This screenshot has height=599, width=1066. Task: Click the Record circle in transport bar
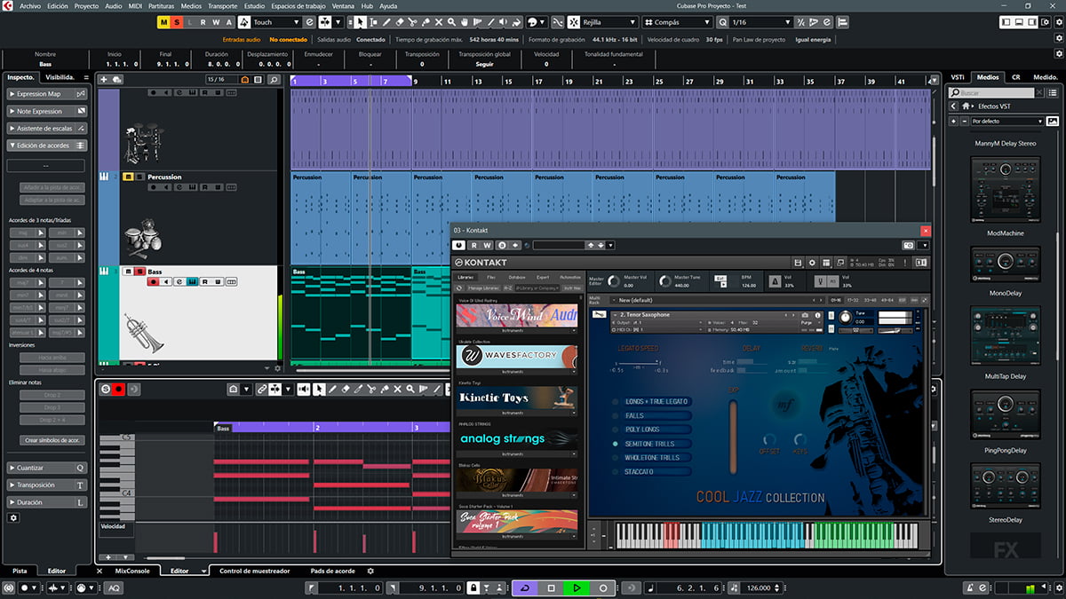tap(603, 587)
